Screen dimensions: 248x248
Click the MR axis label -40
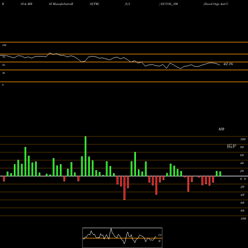242,195
